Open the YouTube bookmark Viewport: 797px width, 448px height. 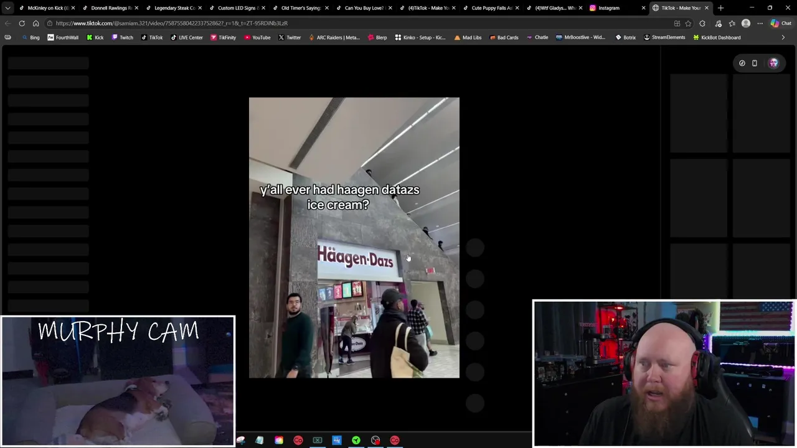(257, 37)
